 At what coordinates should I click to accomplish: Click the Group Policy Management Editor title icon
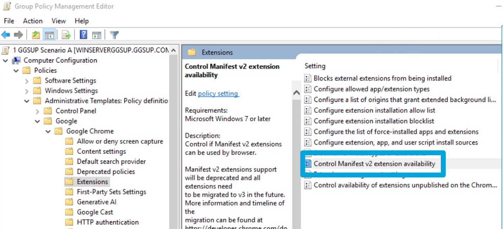[x=6, y=6]
